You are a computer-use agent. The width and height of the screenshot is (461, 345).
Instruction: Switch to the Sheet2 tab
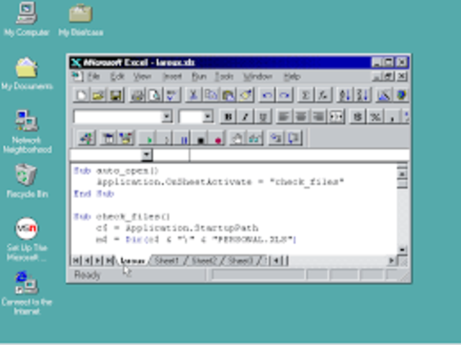tap(204, 261)
